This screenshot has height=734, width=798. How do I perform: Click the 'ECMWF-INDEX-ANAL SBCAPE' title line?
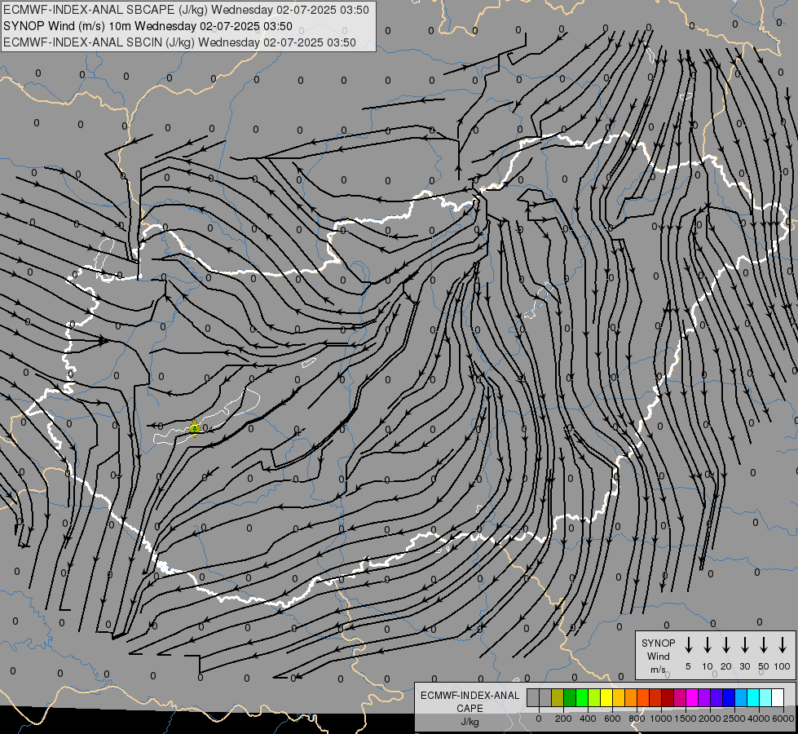(x=186, y=10)
